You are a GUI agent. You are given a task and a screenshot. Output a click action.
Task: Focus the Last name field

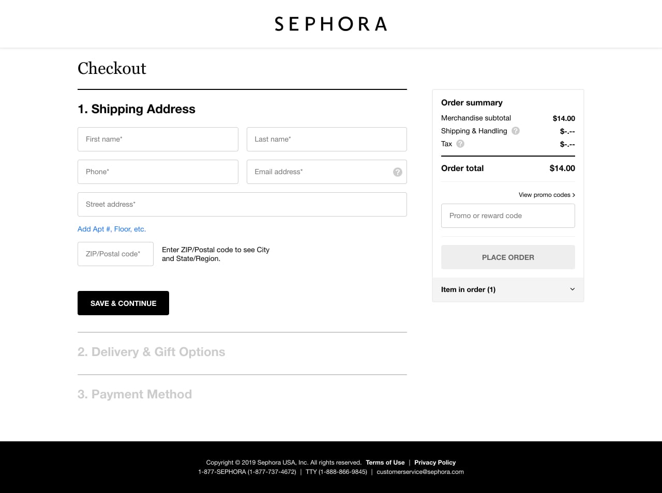(327, 139)
